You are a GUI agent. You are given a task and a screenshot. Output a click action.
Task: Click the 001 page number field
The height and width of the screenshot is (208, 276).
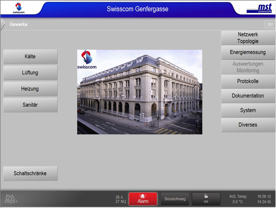coord(270,24)
